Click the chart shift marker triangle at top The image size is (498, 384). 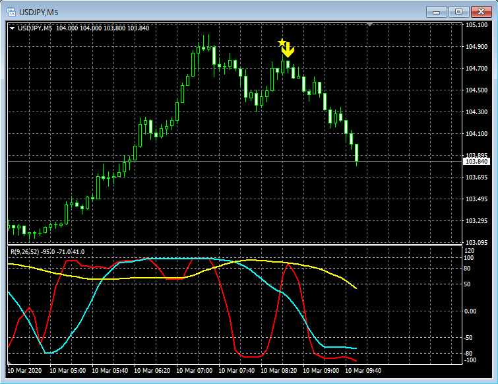coord(369,24)
